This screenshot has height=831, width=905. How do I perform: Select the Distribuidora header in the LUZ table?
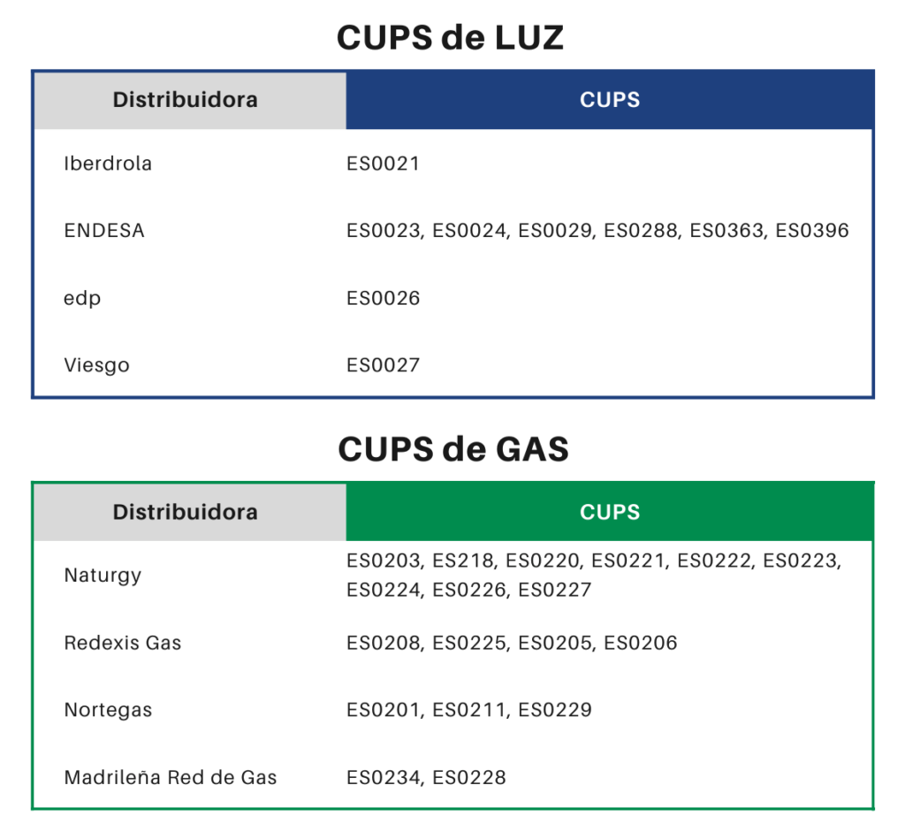[x=186, y=100]
